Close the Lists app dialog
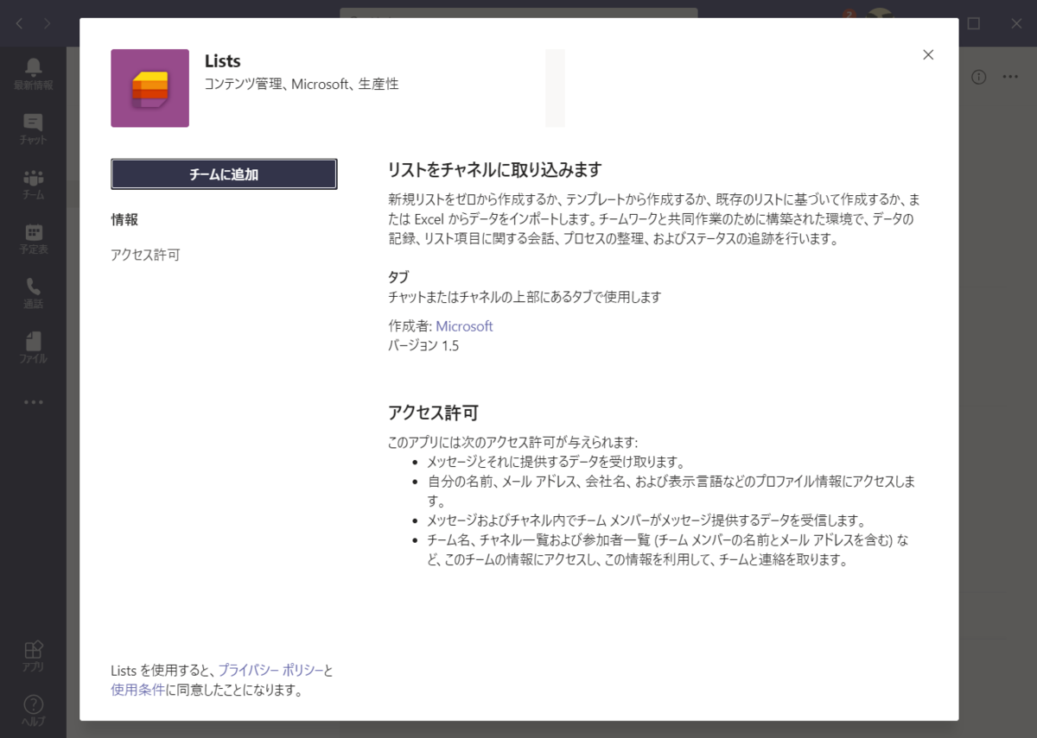The image size is (1037, 738). coord(928,54)
